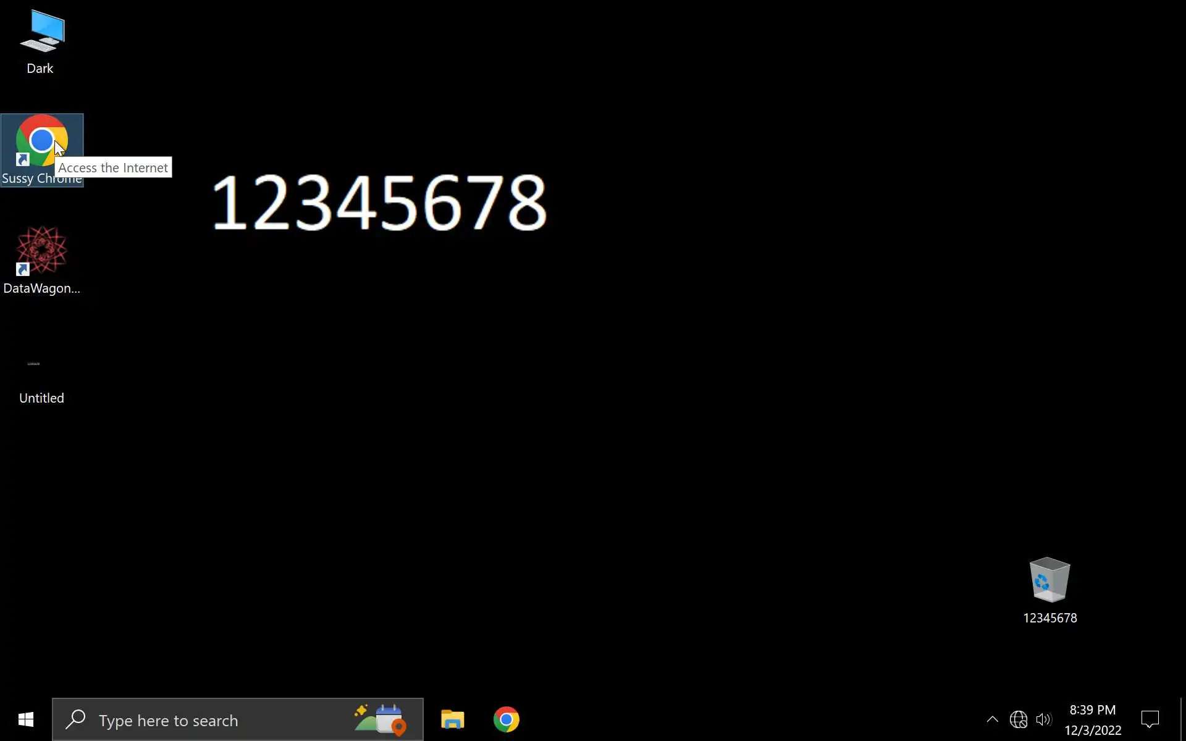
Task: Click the "Dark" icon label text
Action: click(40, 69)
